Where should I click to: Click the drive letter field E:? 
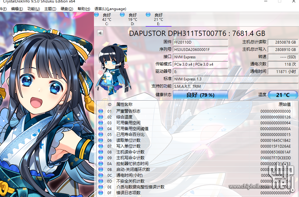pos(200,71)
